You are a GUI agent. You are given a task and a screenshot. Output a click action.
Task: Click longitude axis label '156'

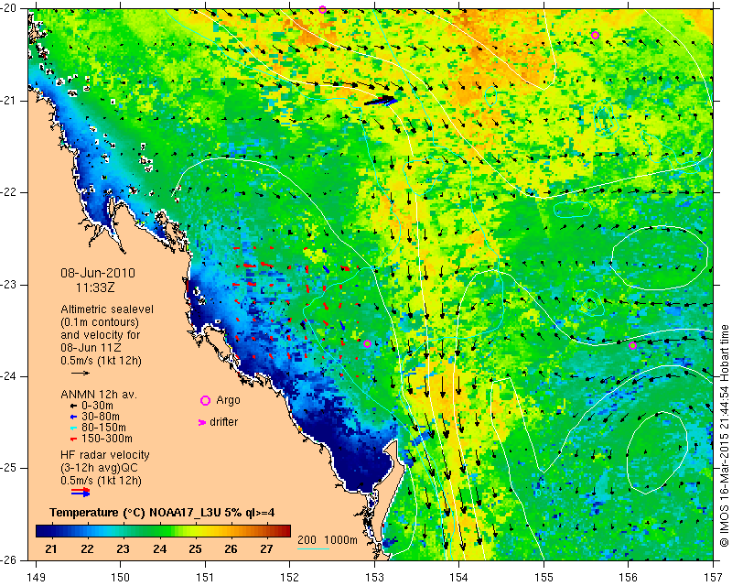(x=629, y=578)
